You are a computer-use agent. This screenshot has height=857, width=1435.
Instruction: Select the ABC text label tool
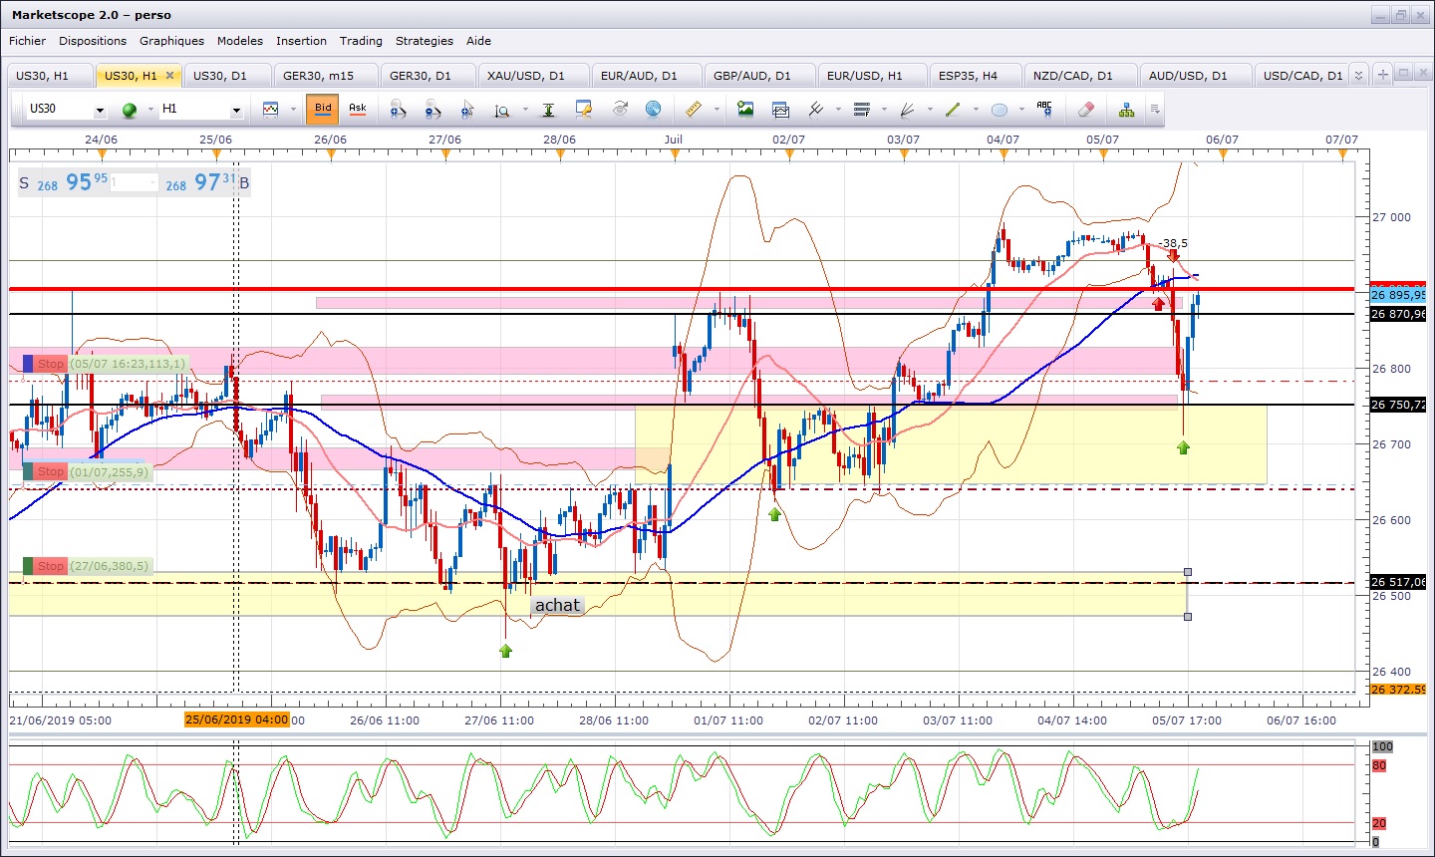pyautogui.click(x=1044, y=109)
